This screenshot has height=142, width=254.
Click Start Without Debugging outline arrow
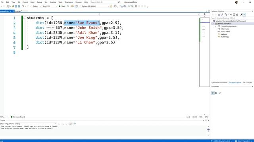[68, 6]
